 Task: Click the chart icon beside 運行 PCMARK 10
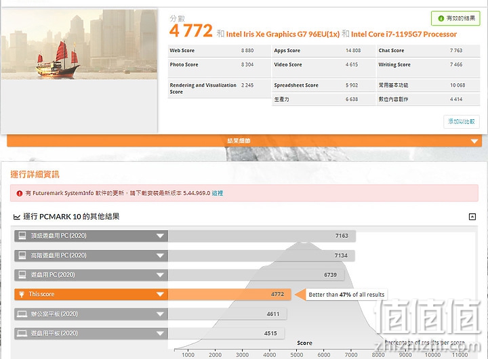17,217
